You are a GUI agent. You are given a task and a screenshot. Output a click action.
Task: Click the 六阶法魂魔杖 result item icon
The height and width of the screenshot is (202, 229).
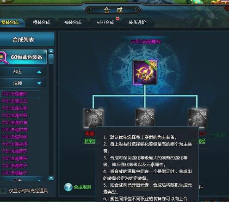[x=145, y=72]
